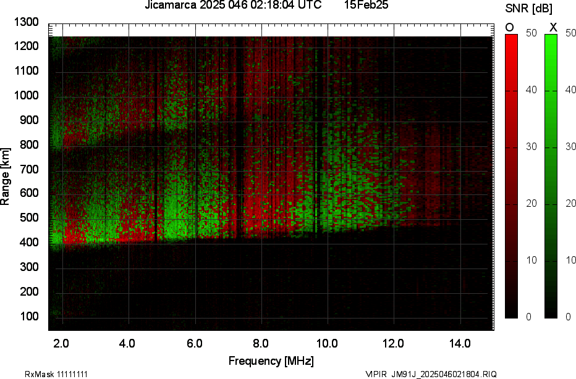Click the 600 range tick label

point(29,193)
